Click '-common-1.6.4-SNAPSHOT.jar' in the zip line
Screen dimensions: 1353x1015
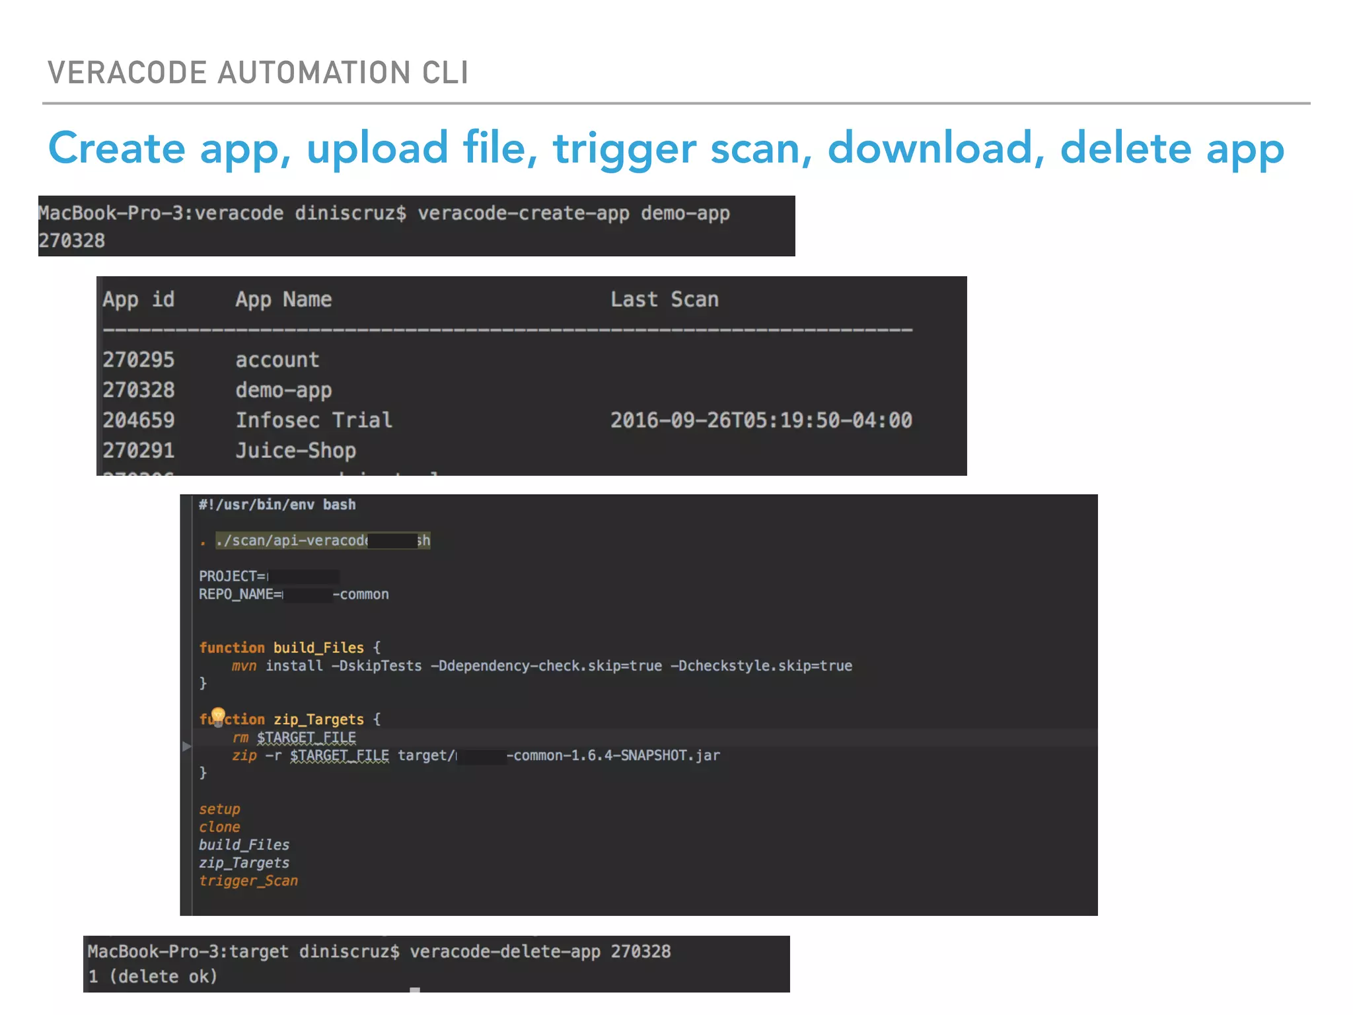click(613, 755)
